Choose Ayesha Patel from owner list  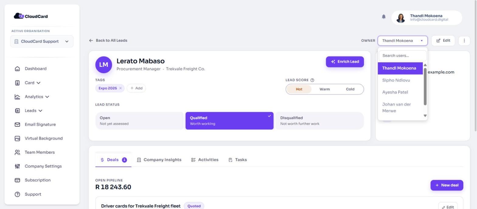click(400, 92)
